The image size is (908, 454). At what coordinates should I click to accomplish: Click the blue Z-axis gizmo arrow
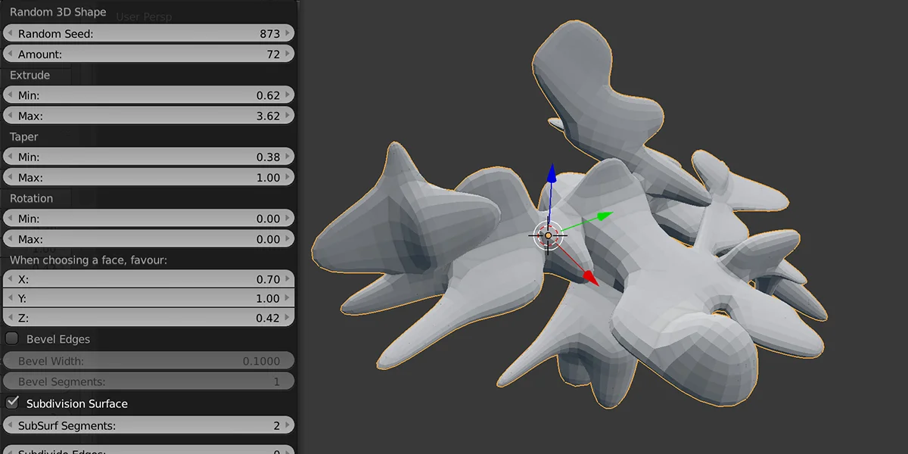(x=552, y=176)
